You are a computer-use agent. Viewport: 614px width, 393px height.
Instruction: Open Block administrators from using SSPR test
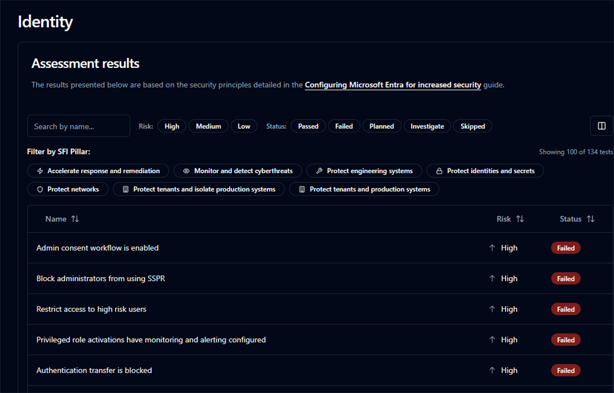pos(100,278)
